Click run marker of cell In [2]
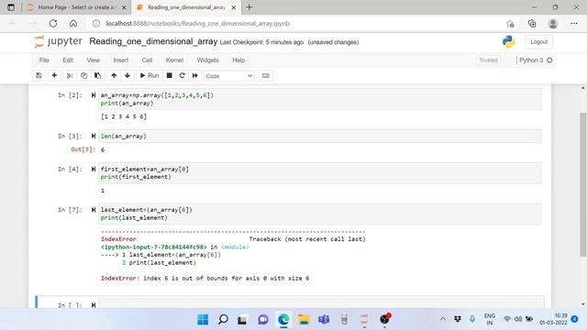Viewport: 587px width, 330px height. pyautogui.click(x=94, y=95)
